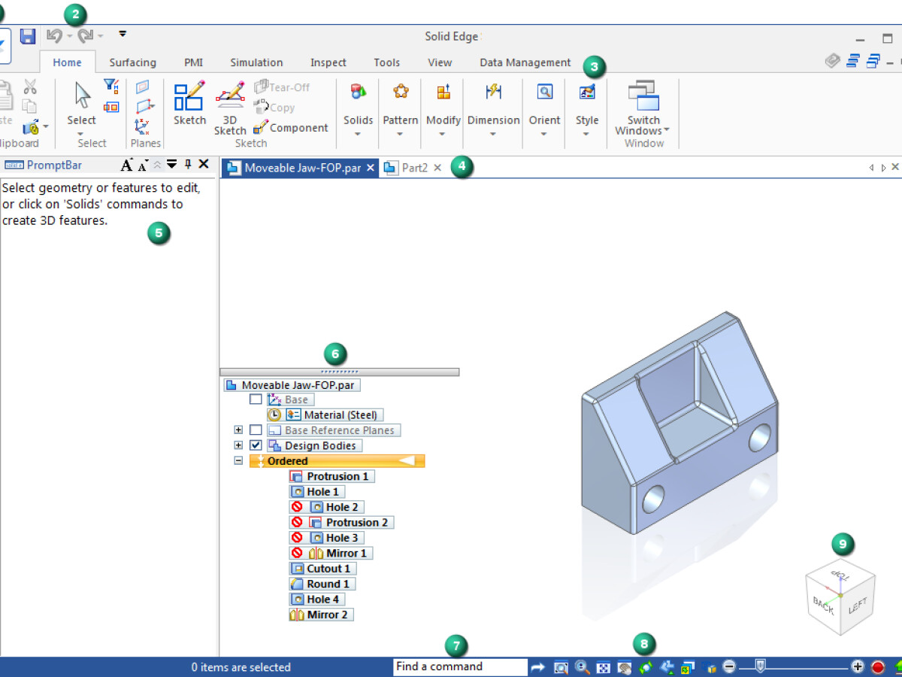This screenshot has height=677, width=902.
Task: Open the Modify command group
Action: click(x=443, y=108)
